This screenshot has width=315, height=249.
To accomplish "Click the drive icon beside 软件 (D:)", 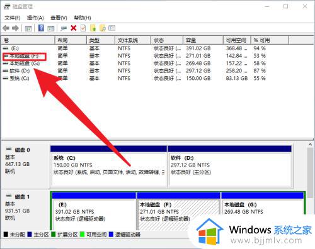I will click(6, 71).
